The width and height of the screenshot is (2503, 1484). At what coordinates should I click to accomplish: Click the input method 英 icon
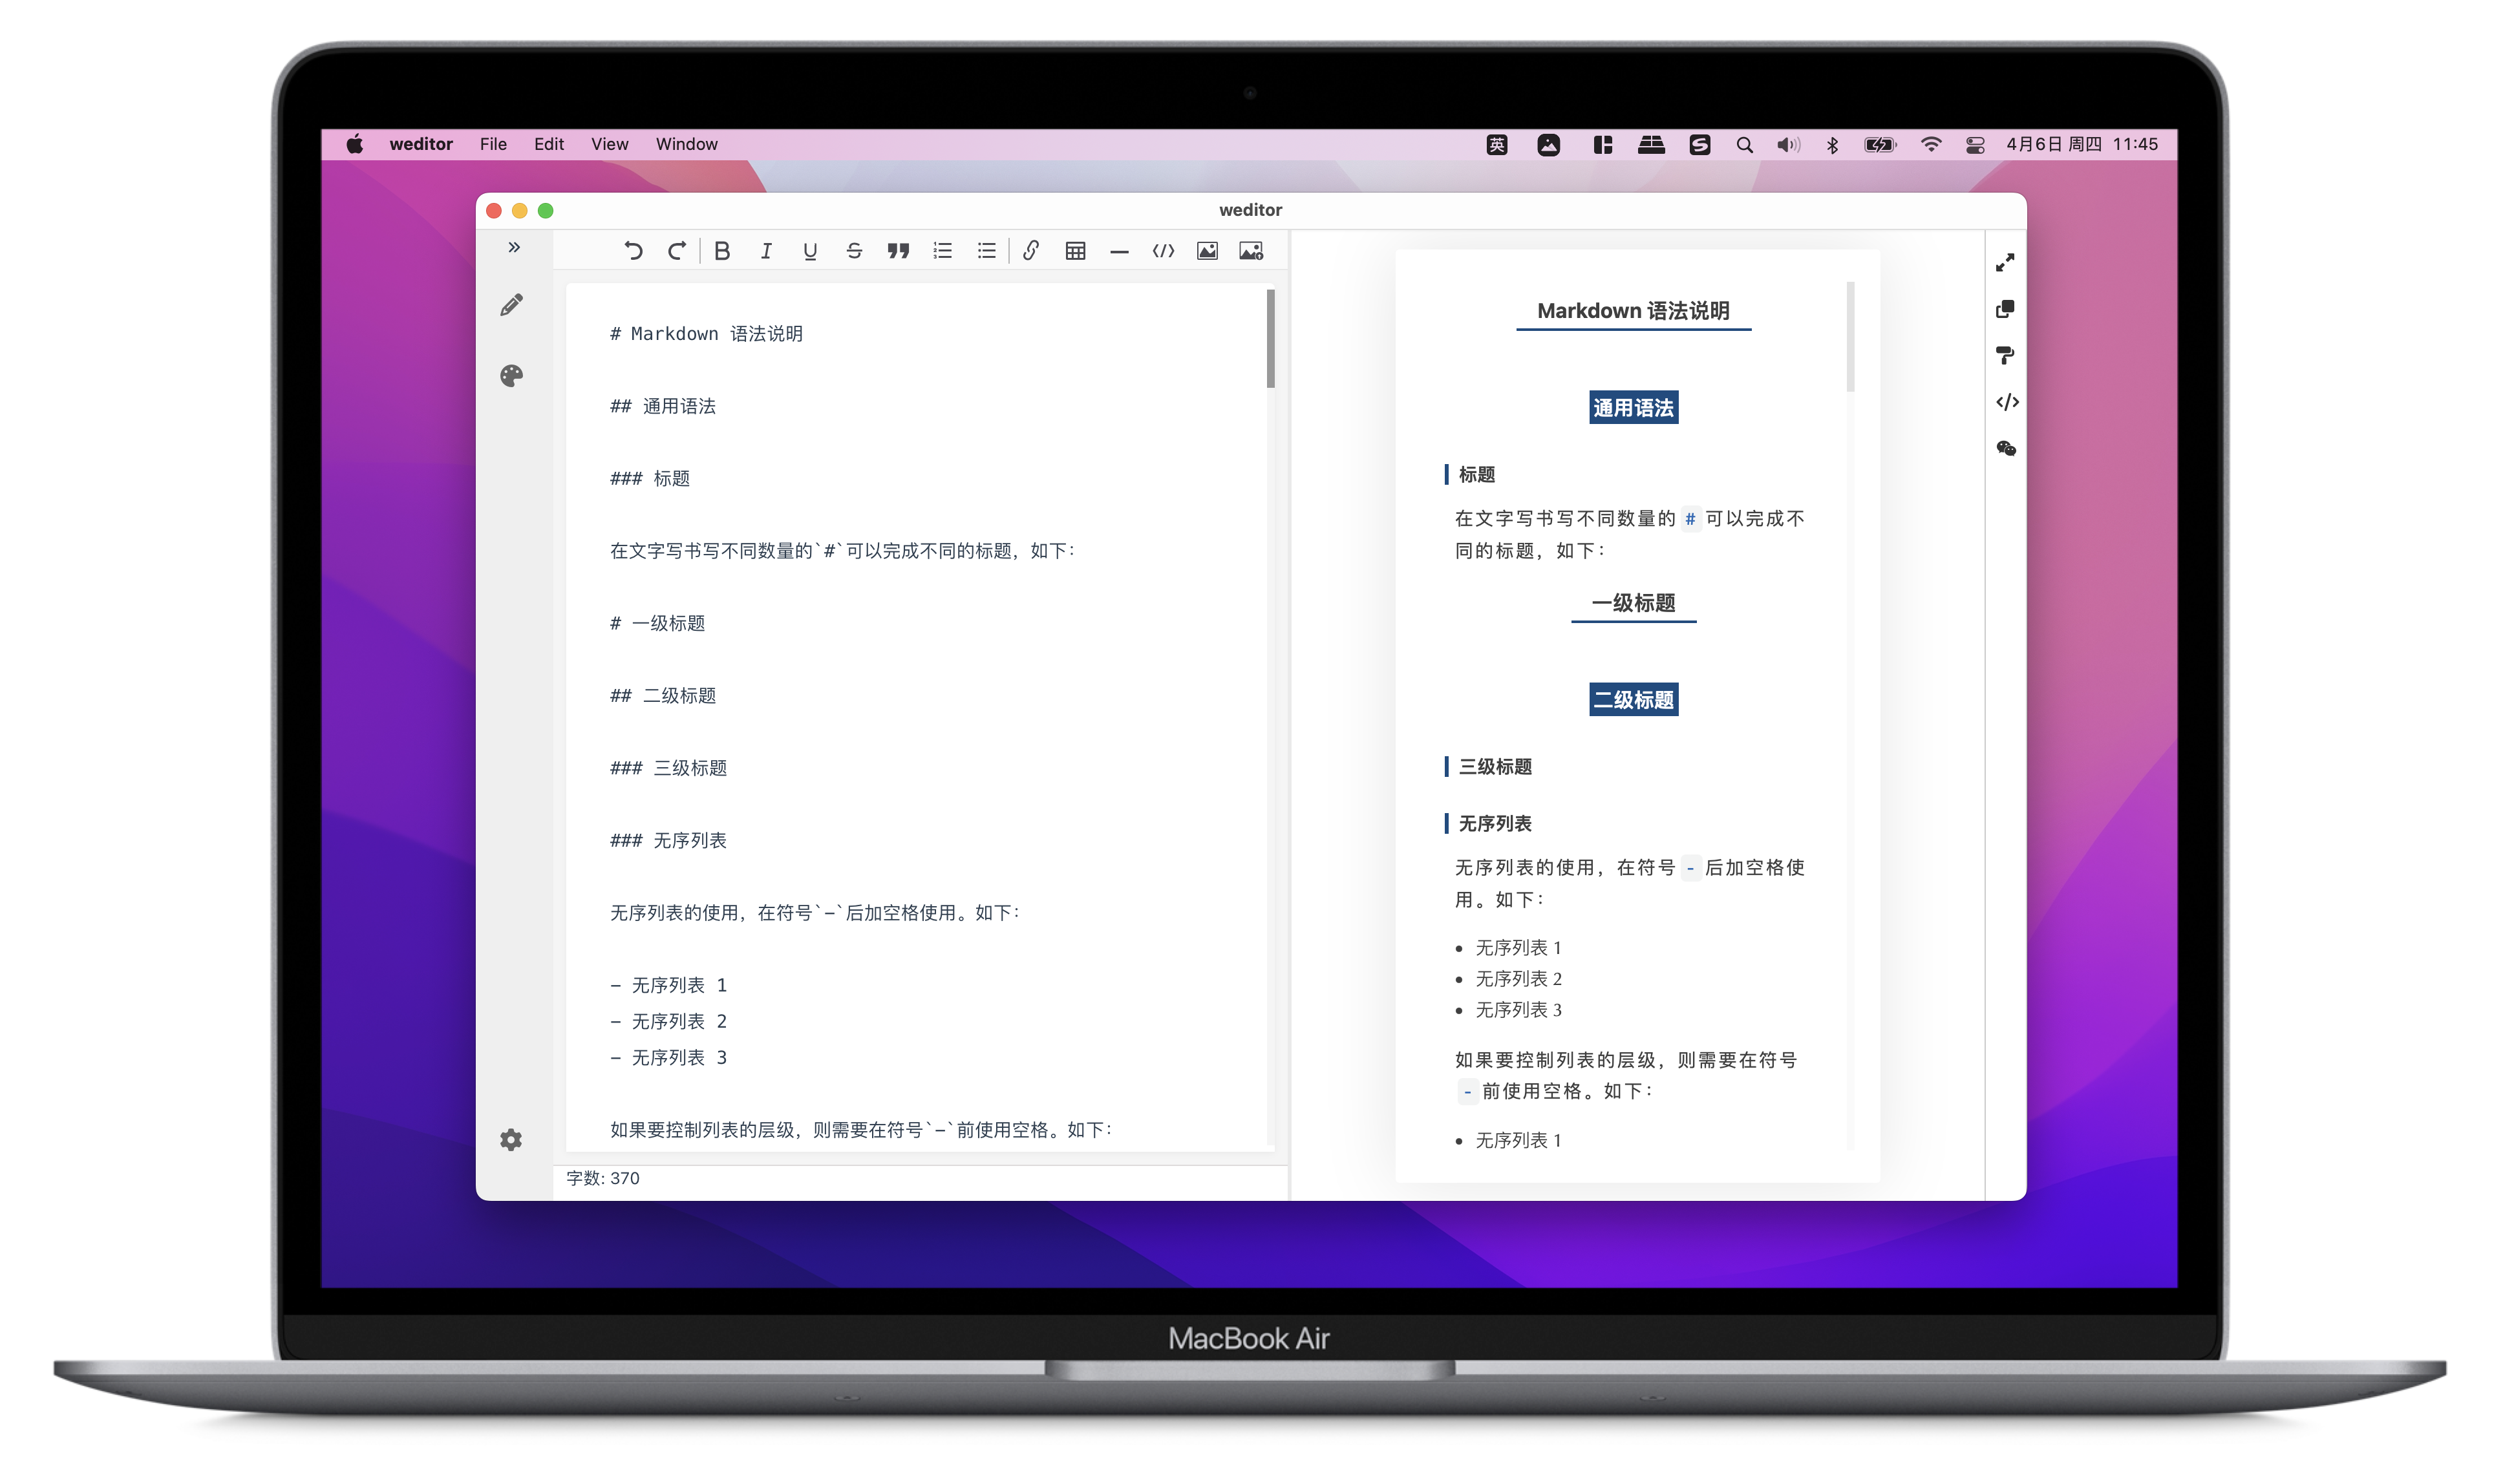click(1497, 145)
